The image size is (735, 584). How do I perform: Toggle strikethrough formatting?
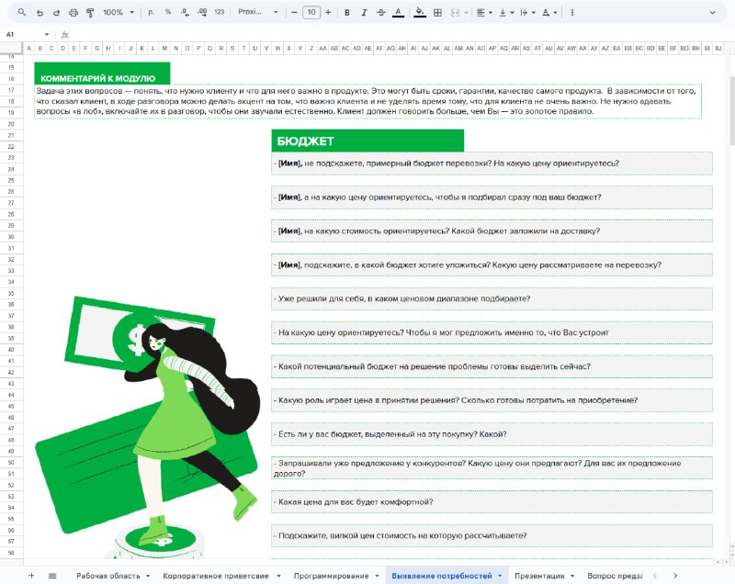pyautogui.click(x=380, y=13)
